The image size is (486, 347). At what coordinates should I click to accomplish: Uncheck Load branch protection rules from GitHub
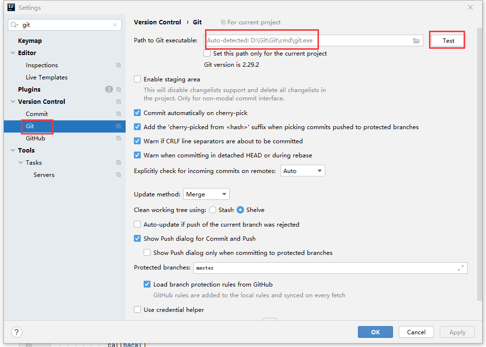pyautogui.click(x=147, y=284)
